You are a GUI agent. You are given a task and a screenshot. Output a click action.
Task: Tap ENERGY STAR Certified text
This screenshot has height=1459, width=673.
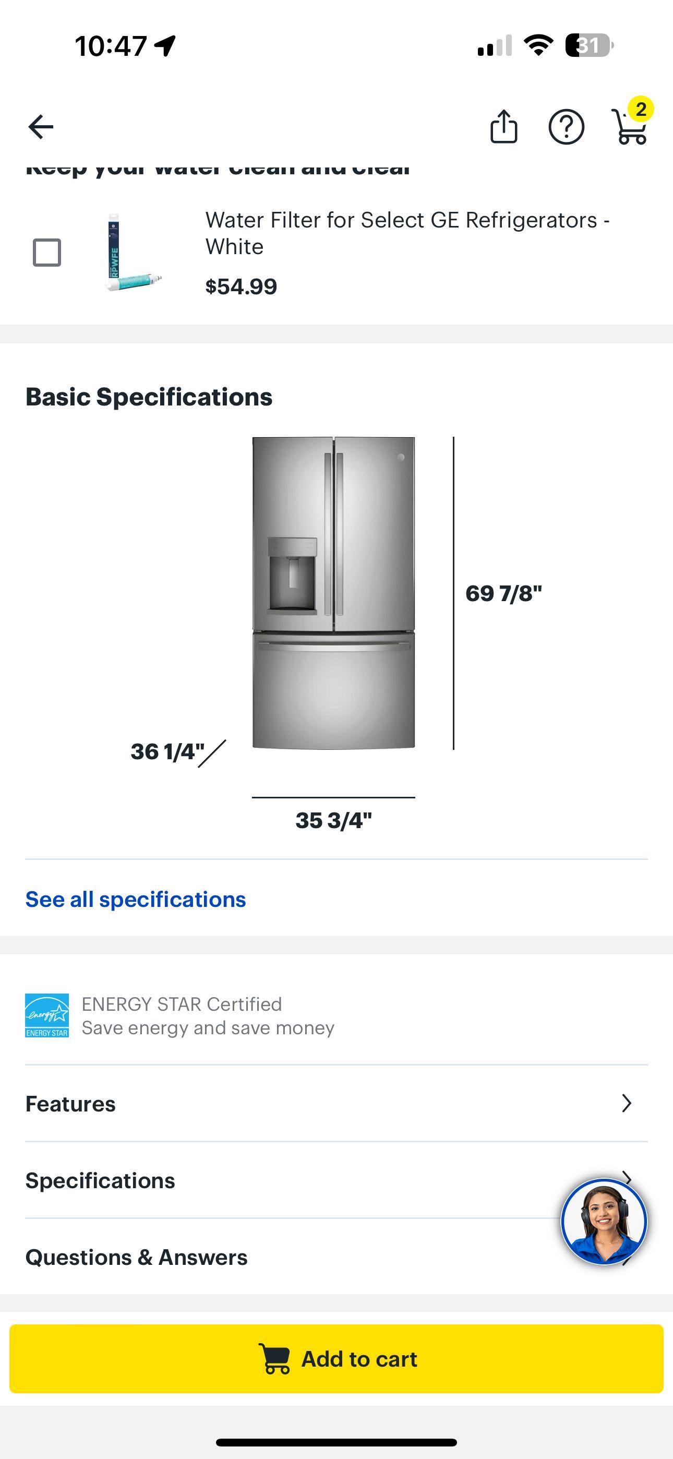(x=182, y=1004)
